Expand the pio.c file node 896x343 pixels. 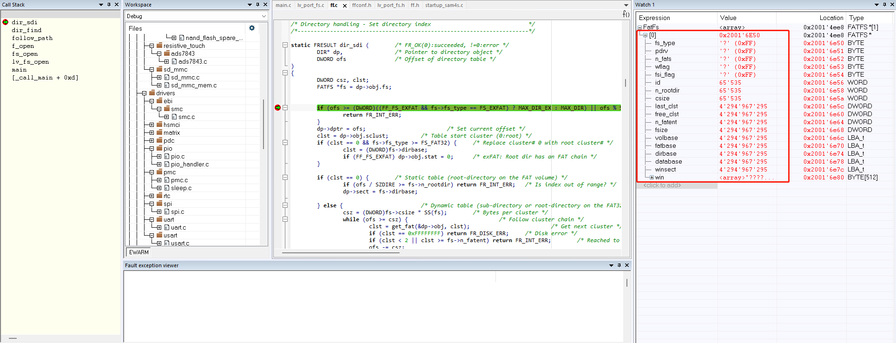pos(159,156)
